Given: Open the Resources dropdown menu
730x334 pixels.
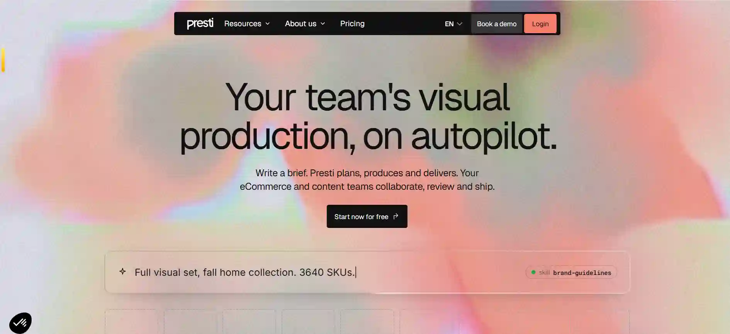Looking at the screenshot, I should coord(247,24).
